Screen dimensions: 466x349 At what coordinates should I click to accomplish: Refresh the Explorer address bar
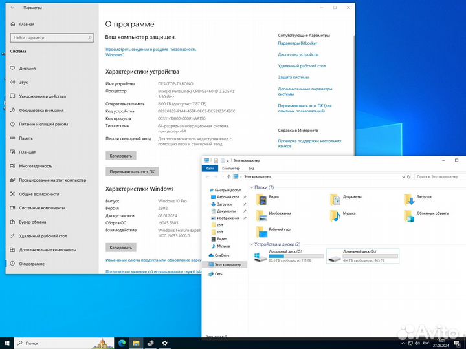click(408, 176)
